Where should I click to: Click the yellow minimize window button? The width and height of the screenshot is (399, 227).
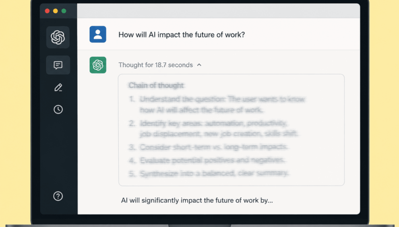(x=56, y=11)
